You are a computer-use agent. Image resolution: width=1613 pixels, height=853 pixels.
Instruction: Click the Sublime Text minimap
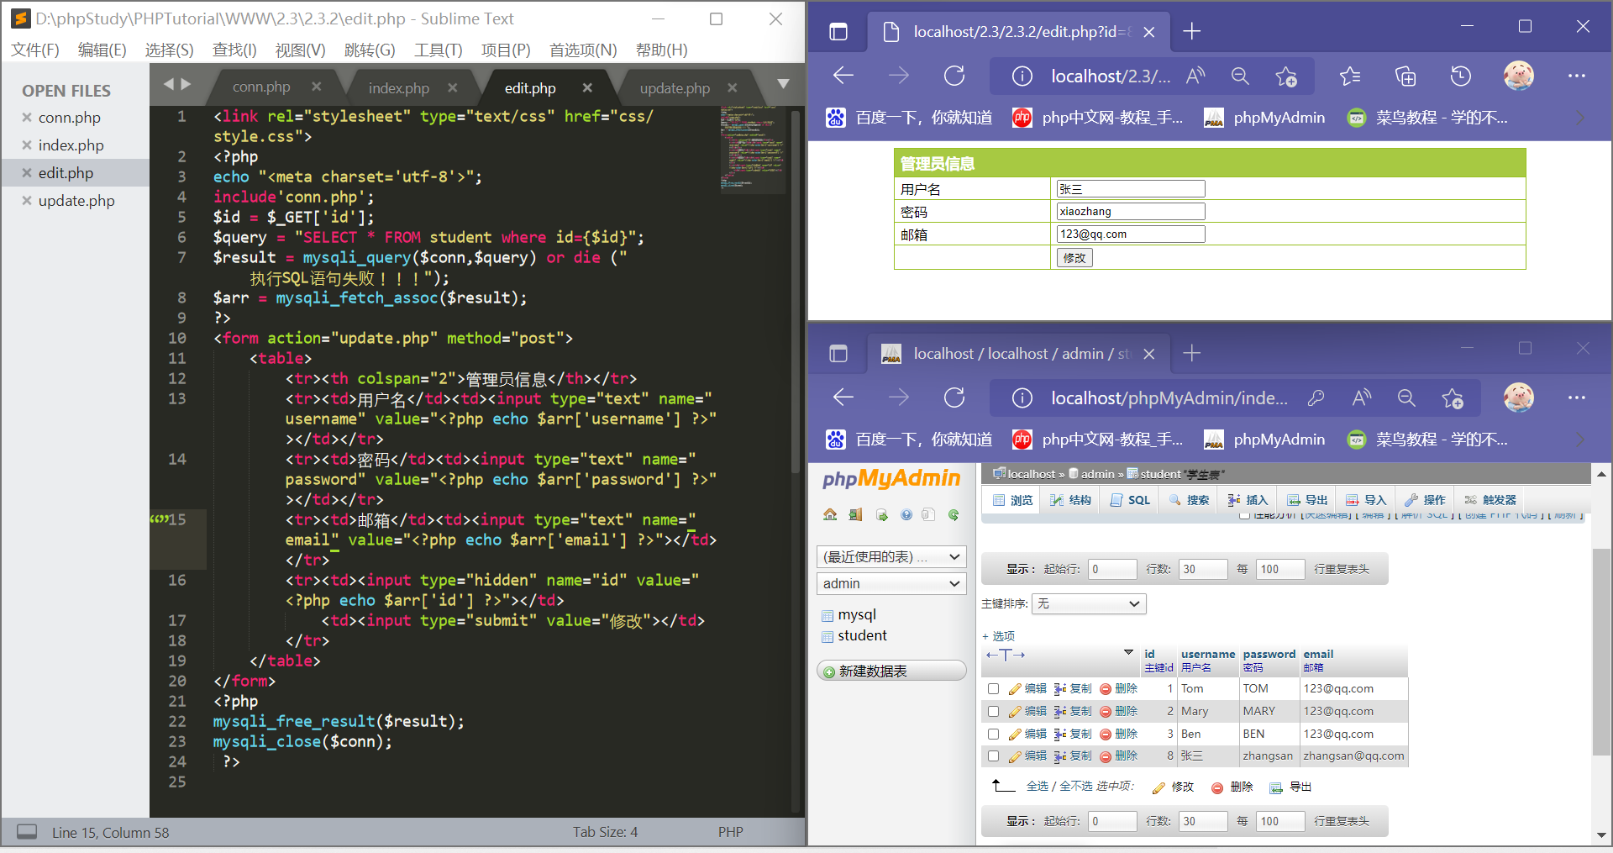point(754,150)
